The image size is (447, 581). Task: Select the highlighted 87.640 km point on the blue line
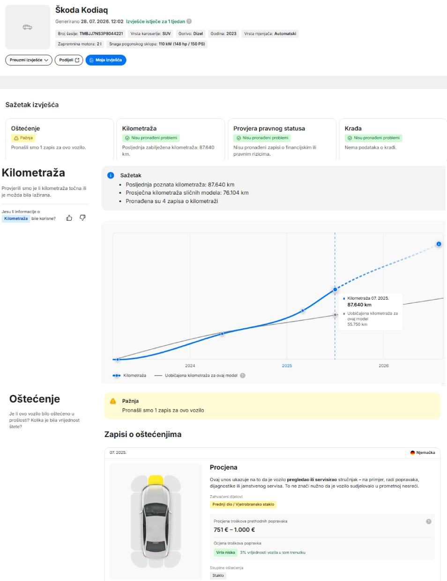(335, 289)
